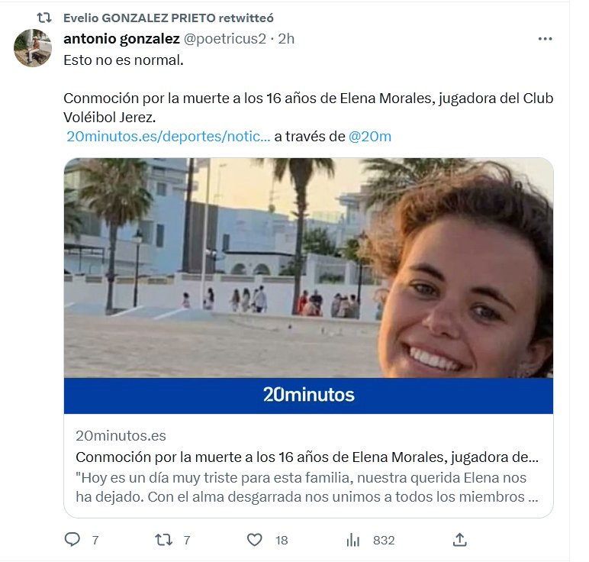Open antonio gonzalez profile avatar
589x562 pixels.
(33, 48)
